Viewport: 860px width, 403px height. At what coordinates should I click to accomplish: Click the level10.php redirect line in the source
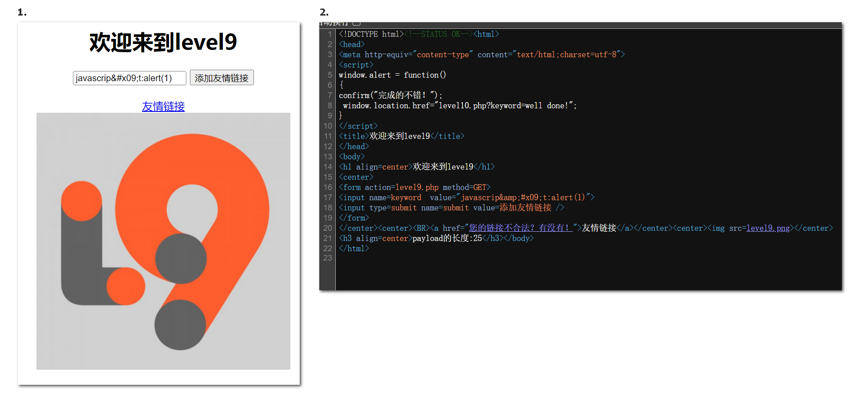click(x=459, y=106)
